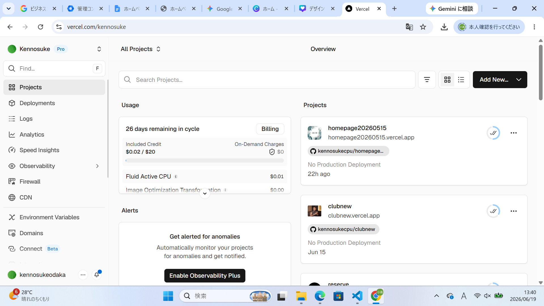This screenshot has width=544, height=306.
Task: Open File Explorer from taskbar
Action: click(x=301, y=296)
